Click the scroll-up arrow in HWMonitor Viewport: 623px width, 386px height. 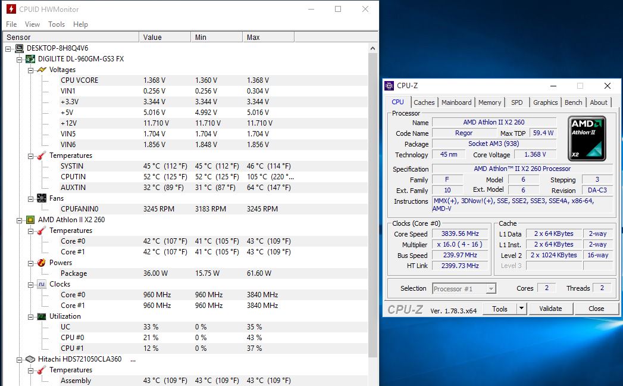[x=372, y=48]
